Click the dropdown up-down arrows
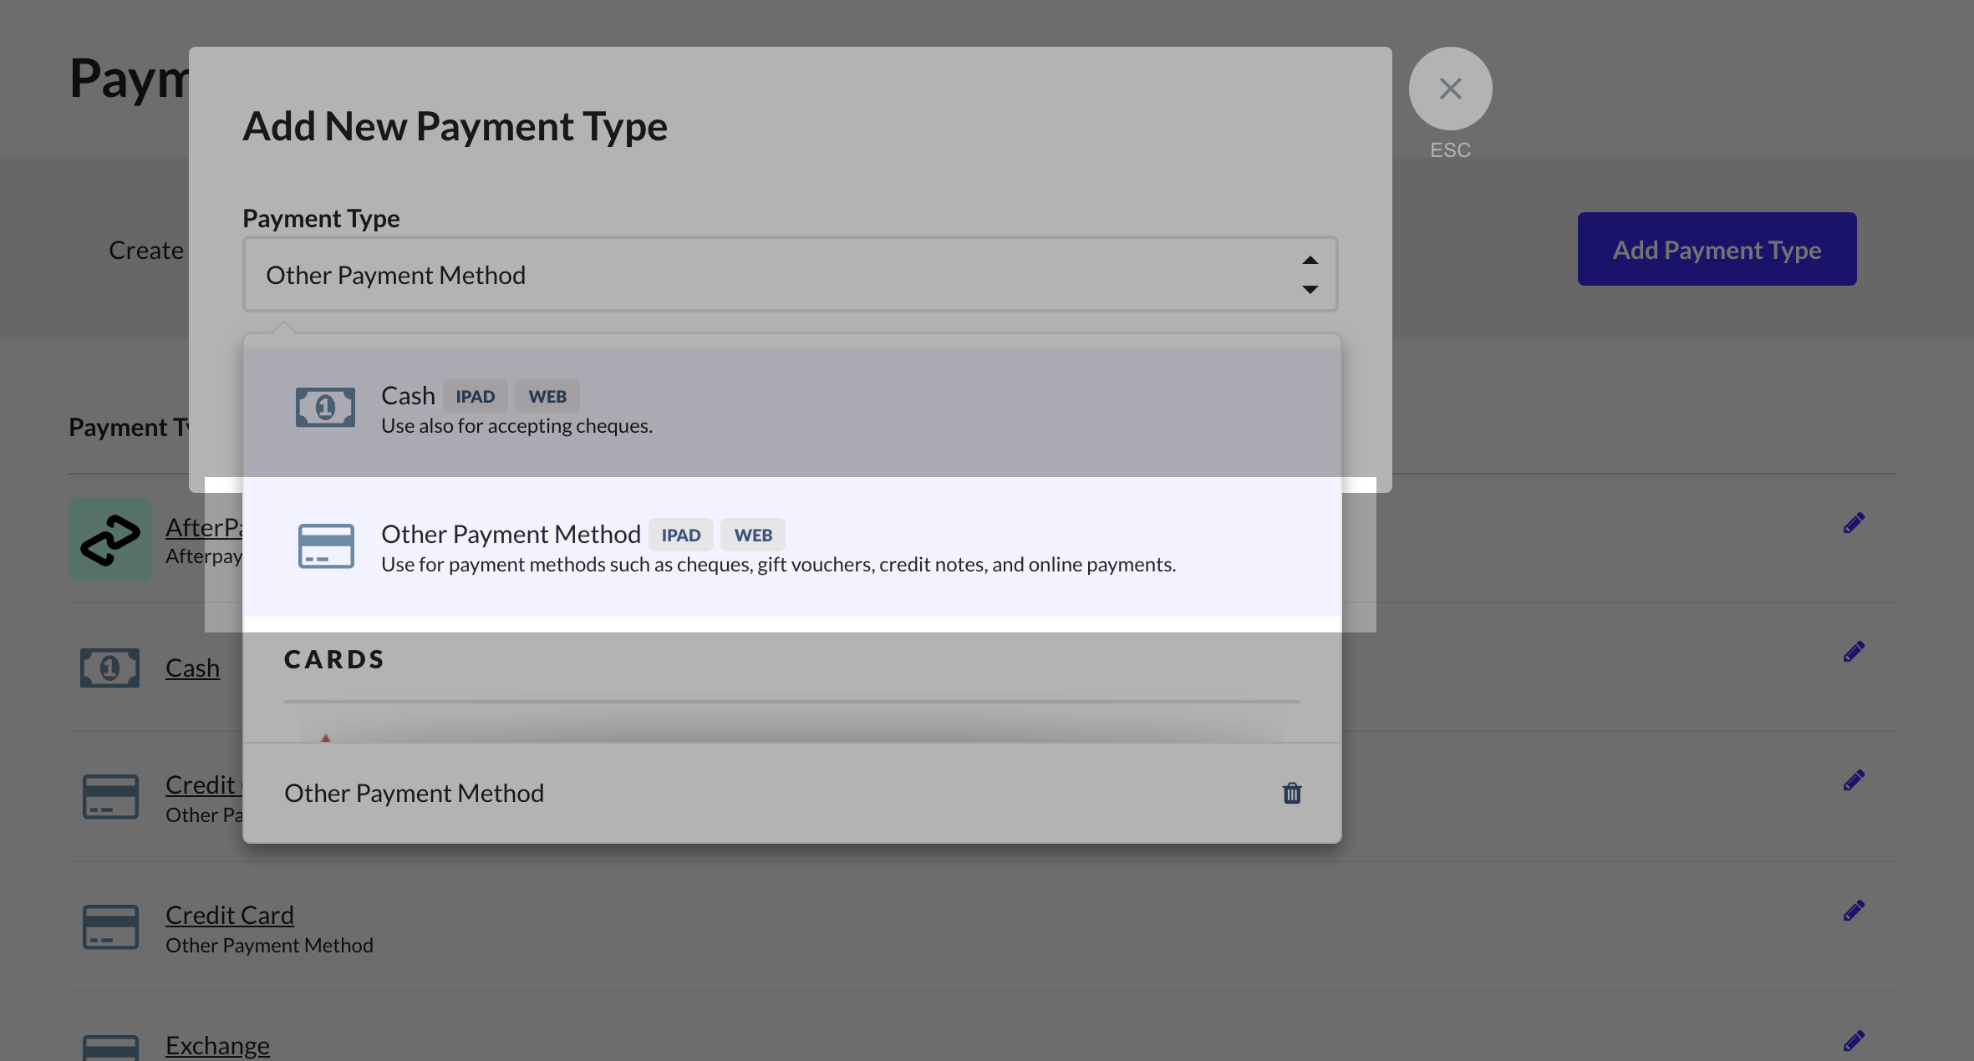This screenshot has height=1061, width=1974. click(1310, 275)
